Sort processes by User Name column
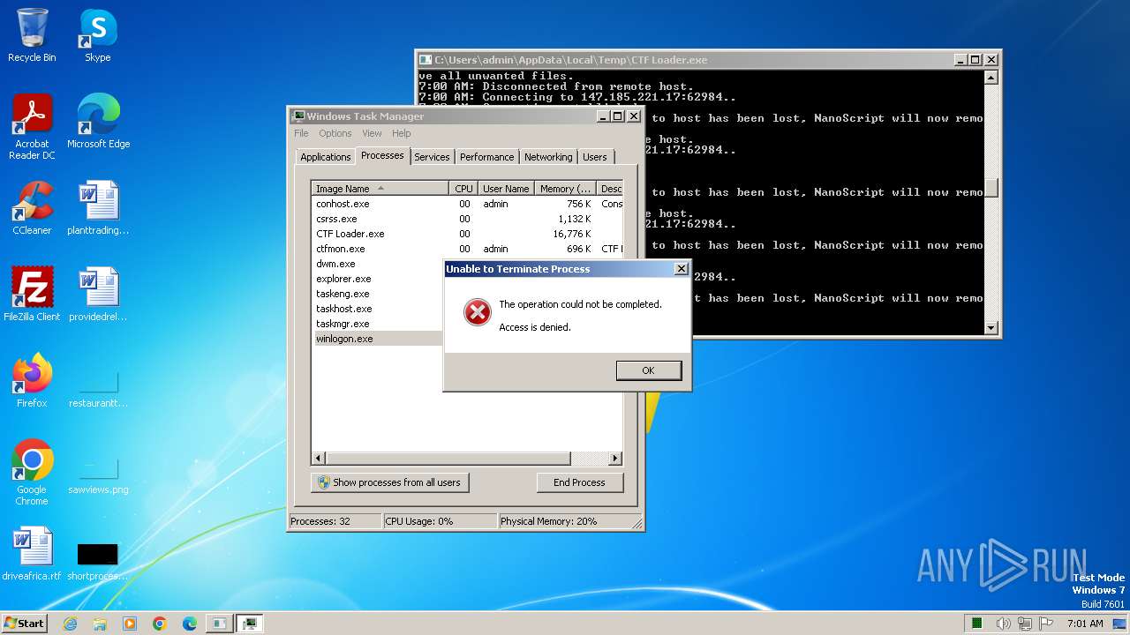1130x635 pixels. (x=506, y=189)
